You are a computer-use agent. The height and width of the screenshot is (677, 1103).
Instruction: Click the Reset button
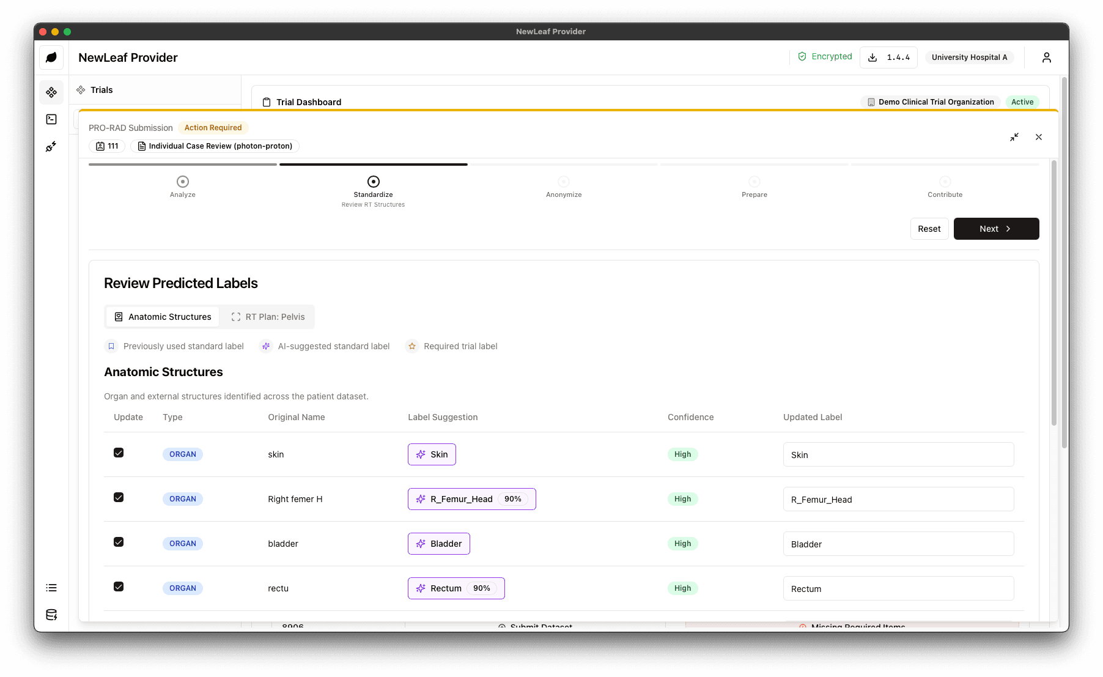(x=929, y=229)
